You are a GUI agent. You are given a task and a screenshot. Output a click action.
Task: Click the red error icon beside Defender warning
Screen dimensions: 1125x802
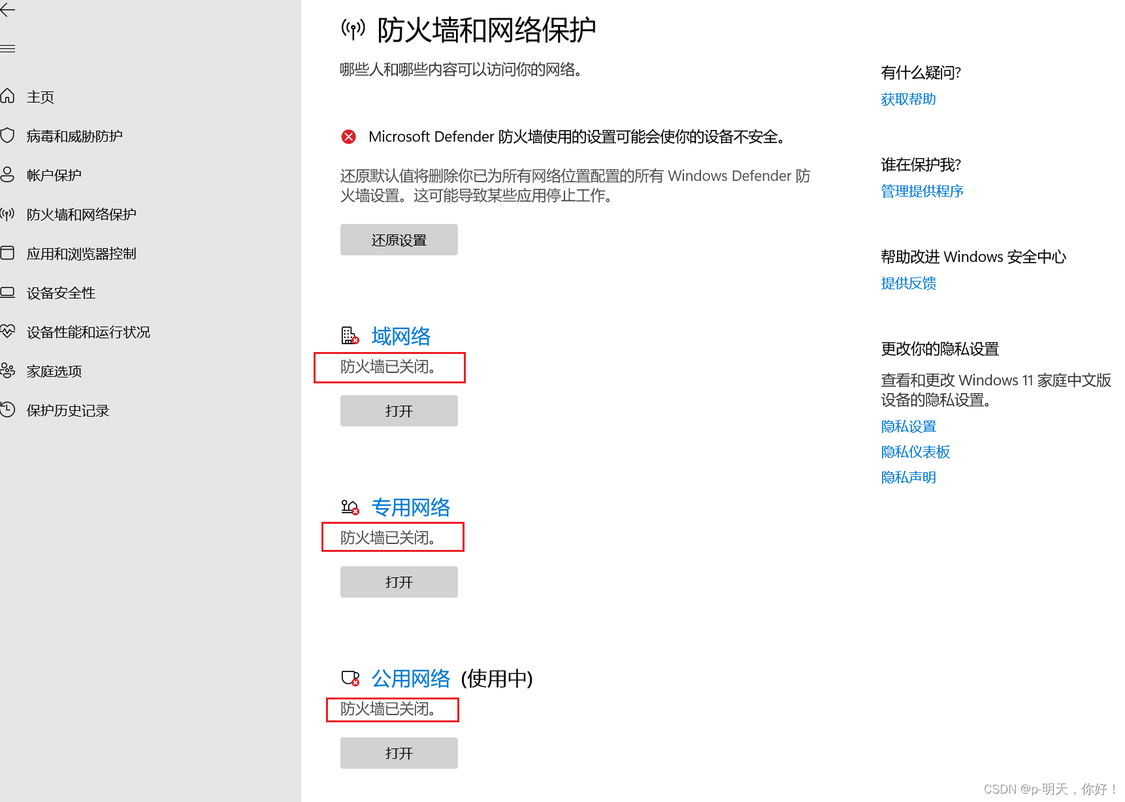[349, 136]
